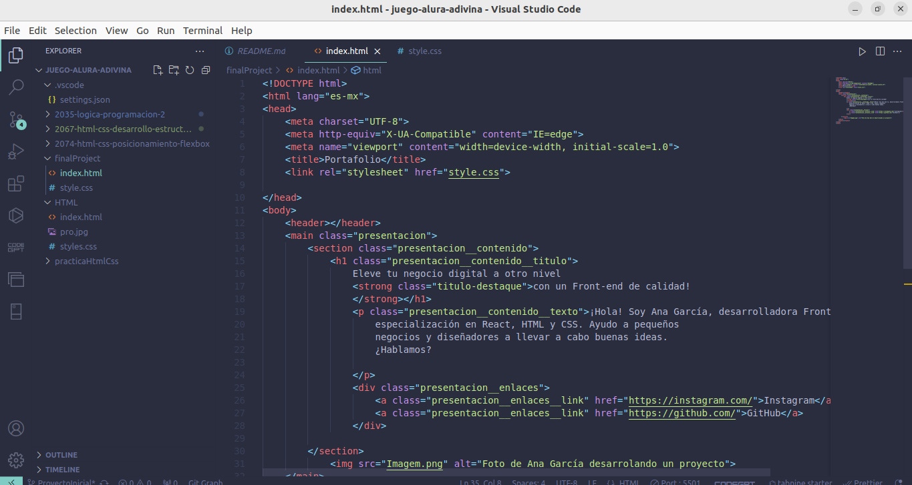Click the editor vertical scrollbar thumb
The image size is (912, 485).
click(907, 173)
